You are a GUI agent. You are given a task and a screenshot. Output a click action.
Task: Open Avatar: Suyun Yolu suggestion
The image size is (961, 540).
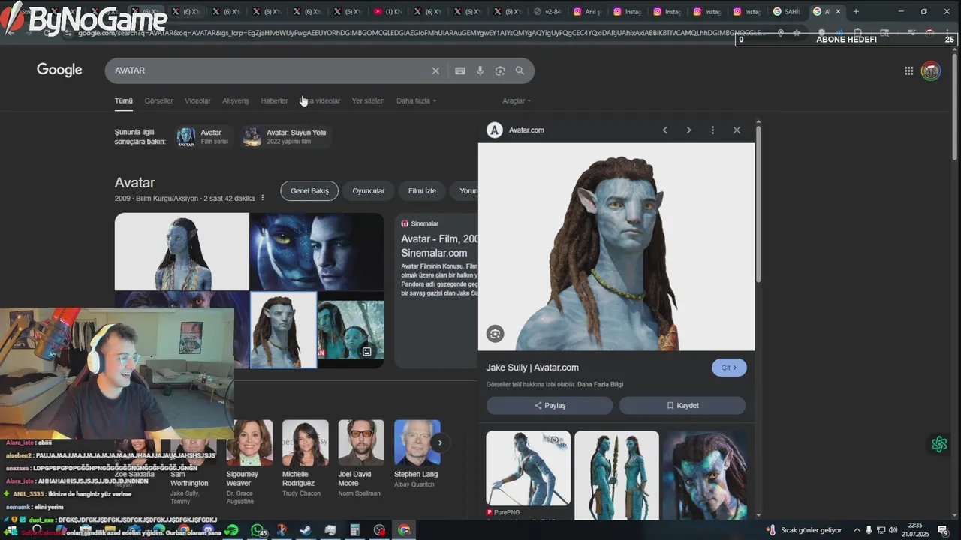pos(285,136)
